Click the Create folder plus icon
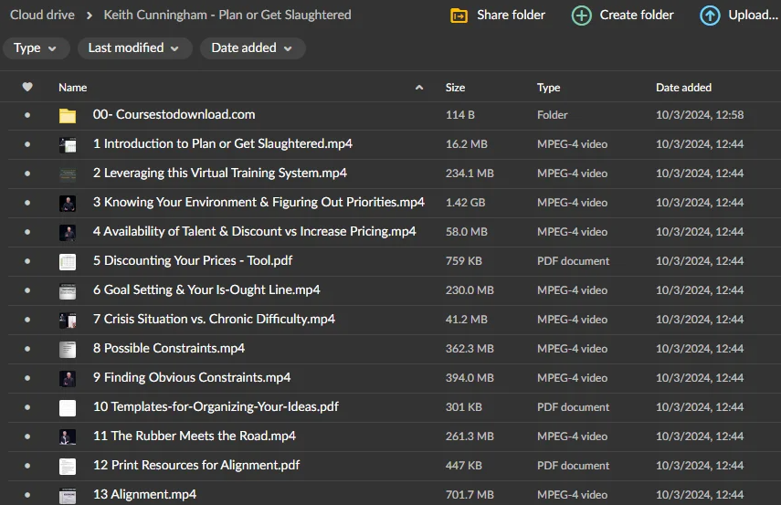This screenshot has height=505, width=781. point(581,16)
